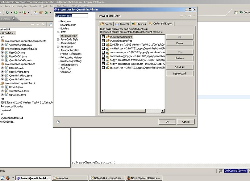
Task: Click the Debug bug toolbar icon
Action: click(8, 12)
